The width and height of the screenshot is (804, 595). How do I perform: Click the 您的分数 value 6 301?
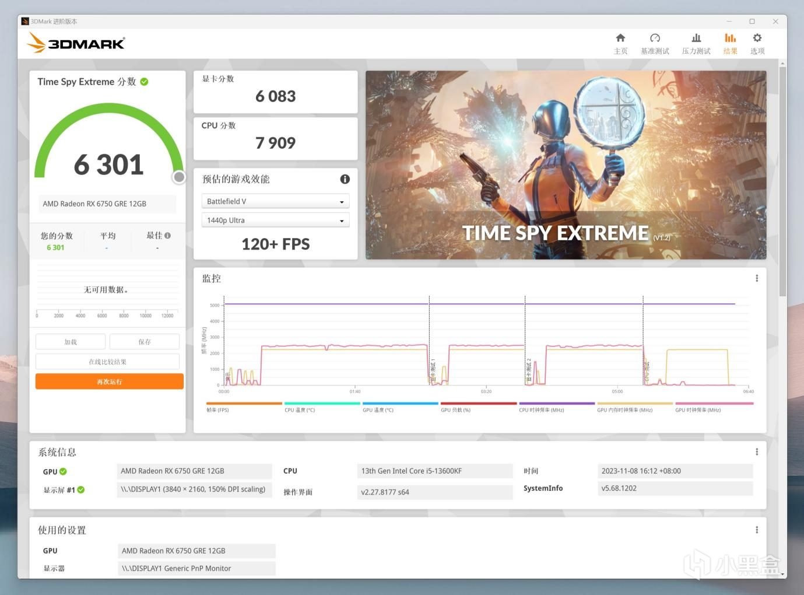(x=55, y=247)
